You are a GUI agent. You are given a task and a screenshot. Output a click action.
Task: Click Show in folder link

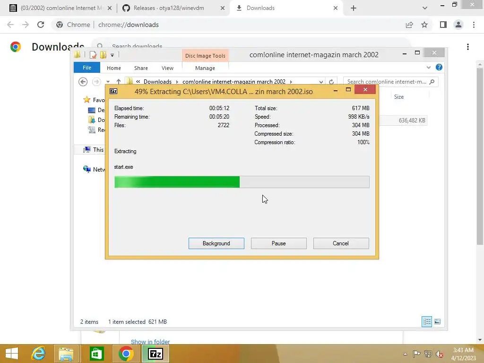coord(150,341)
